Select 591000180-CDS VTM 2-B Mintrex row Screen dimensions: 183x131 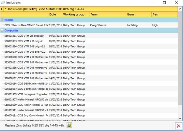(89, 57)
